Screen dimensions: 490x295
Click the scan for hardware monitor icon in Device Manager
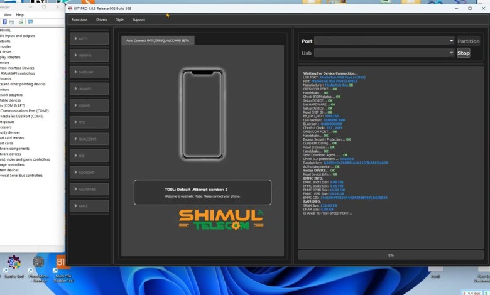30,22
